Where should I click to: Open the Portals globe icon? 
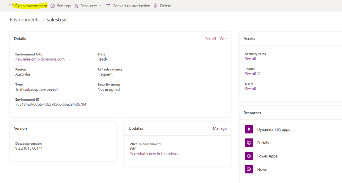[x=249, y=143]
